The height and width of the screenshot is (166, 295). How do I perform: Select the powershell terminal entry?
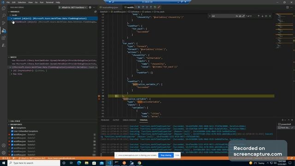[x=286, y=124]
